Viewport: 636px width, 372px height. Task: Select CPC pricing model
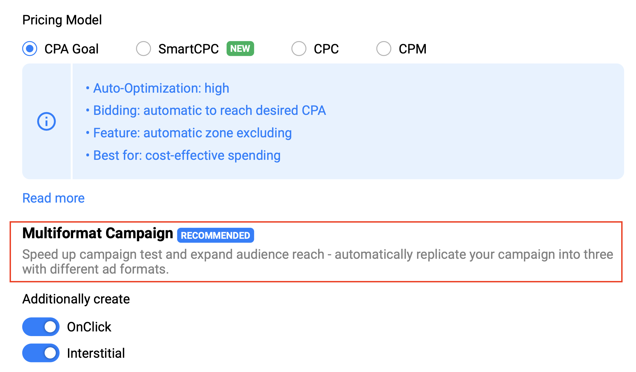[x=299, y=49]
